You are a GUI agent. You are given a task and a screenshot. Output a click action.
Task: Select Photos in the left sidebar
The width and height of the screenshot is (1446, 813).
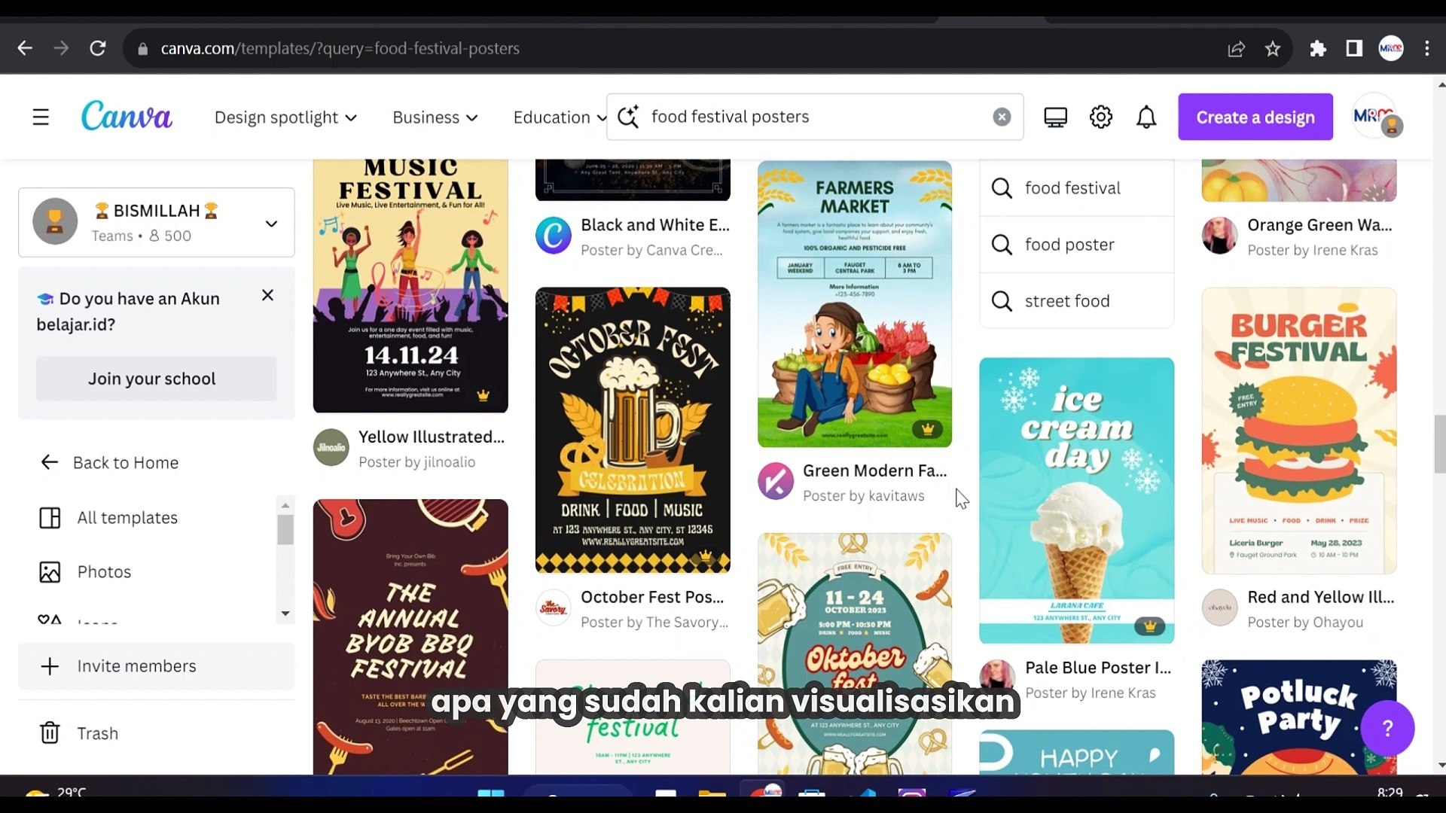pyautogui.click(x=103, y=571)
